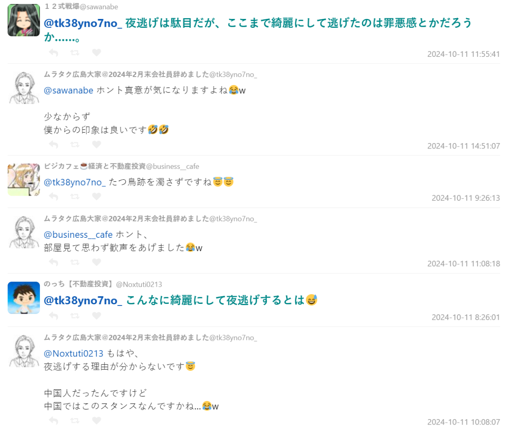
Task: View the ビジカフェ profile avatar
Action: 24,180
